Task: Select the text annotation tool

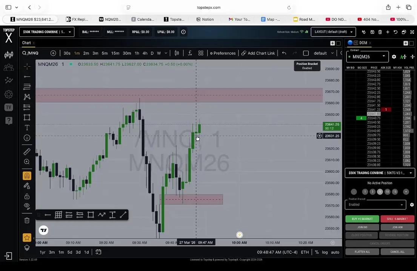Action: (27, 128)
